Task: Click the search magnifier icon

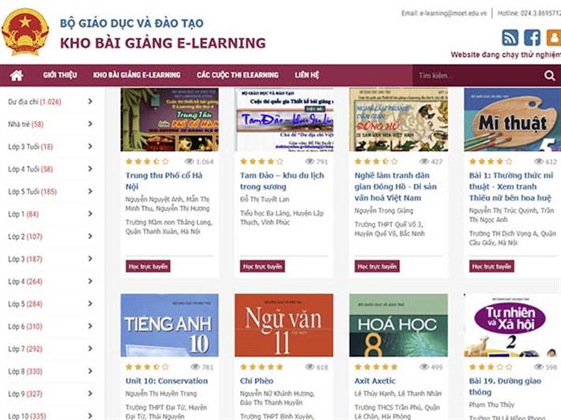Action: (549, 76)
